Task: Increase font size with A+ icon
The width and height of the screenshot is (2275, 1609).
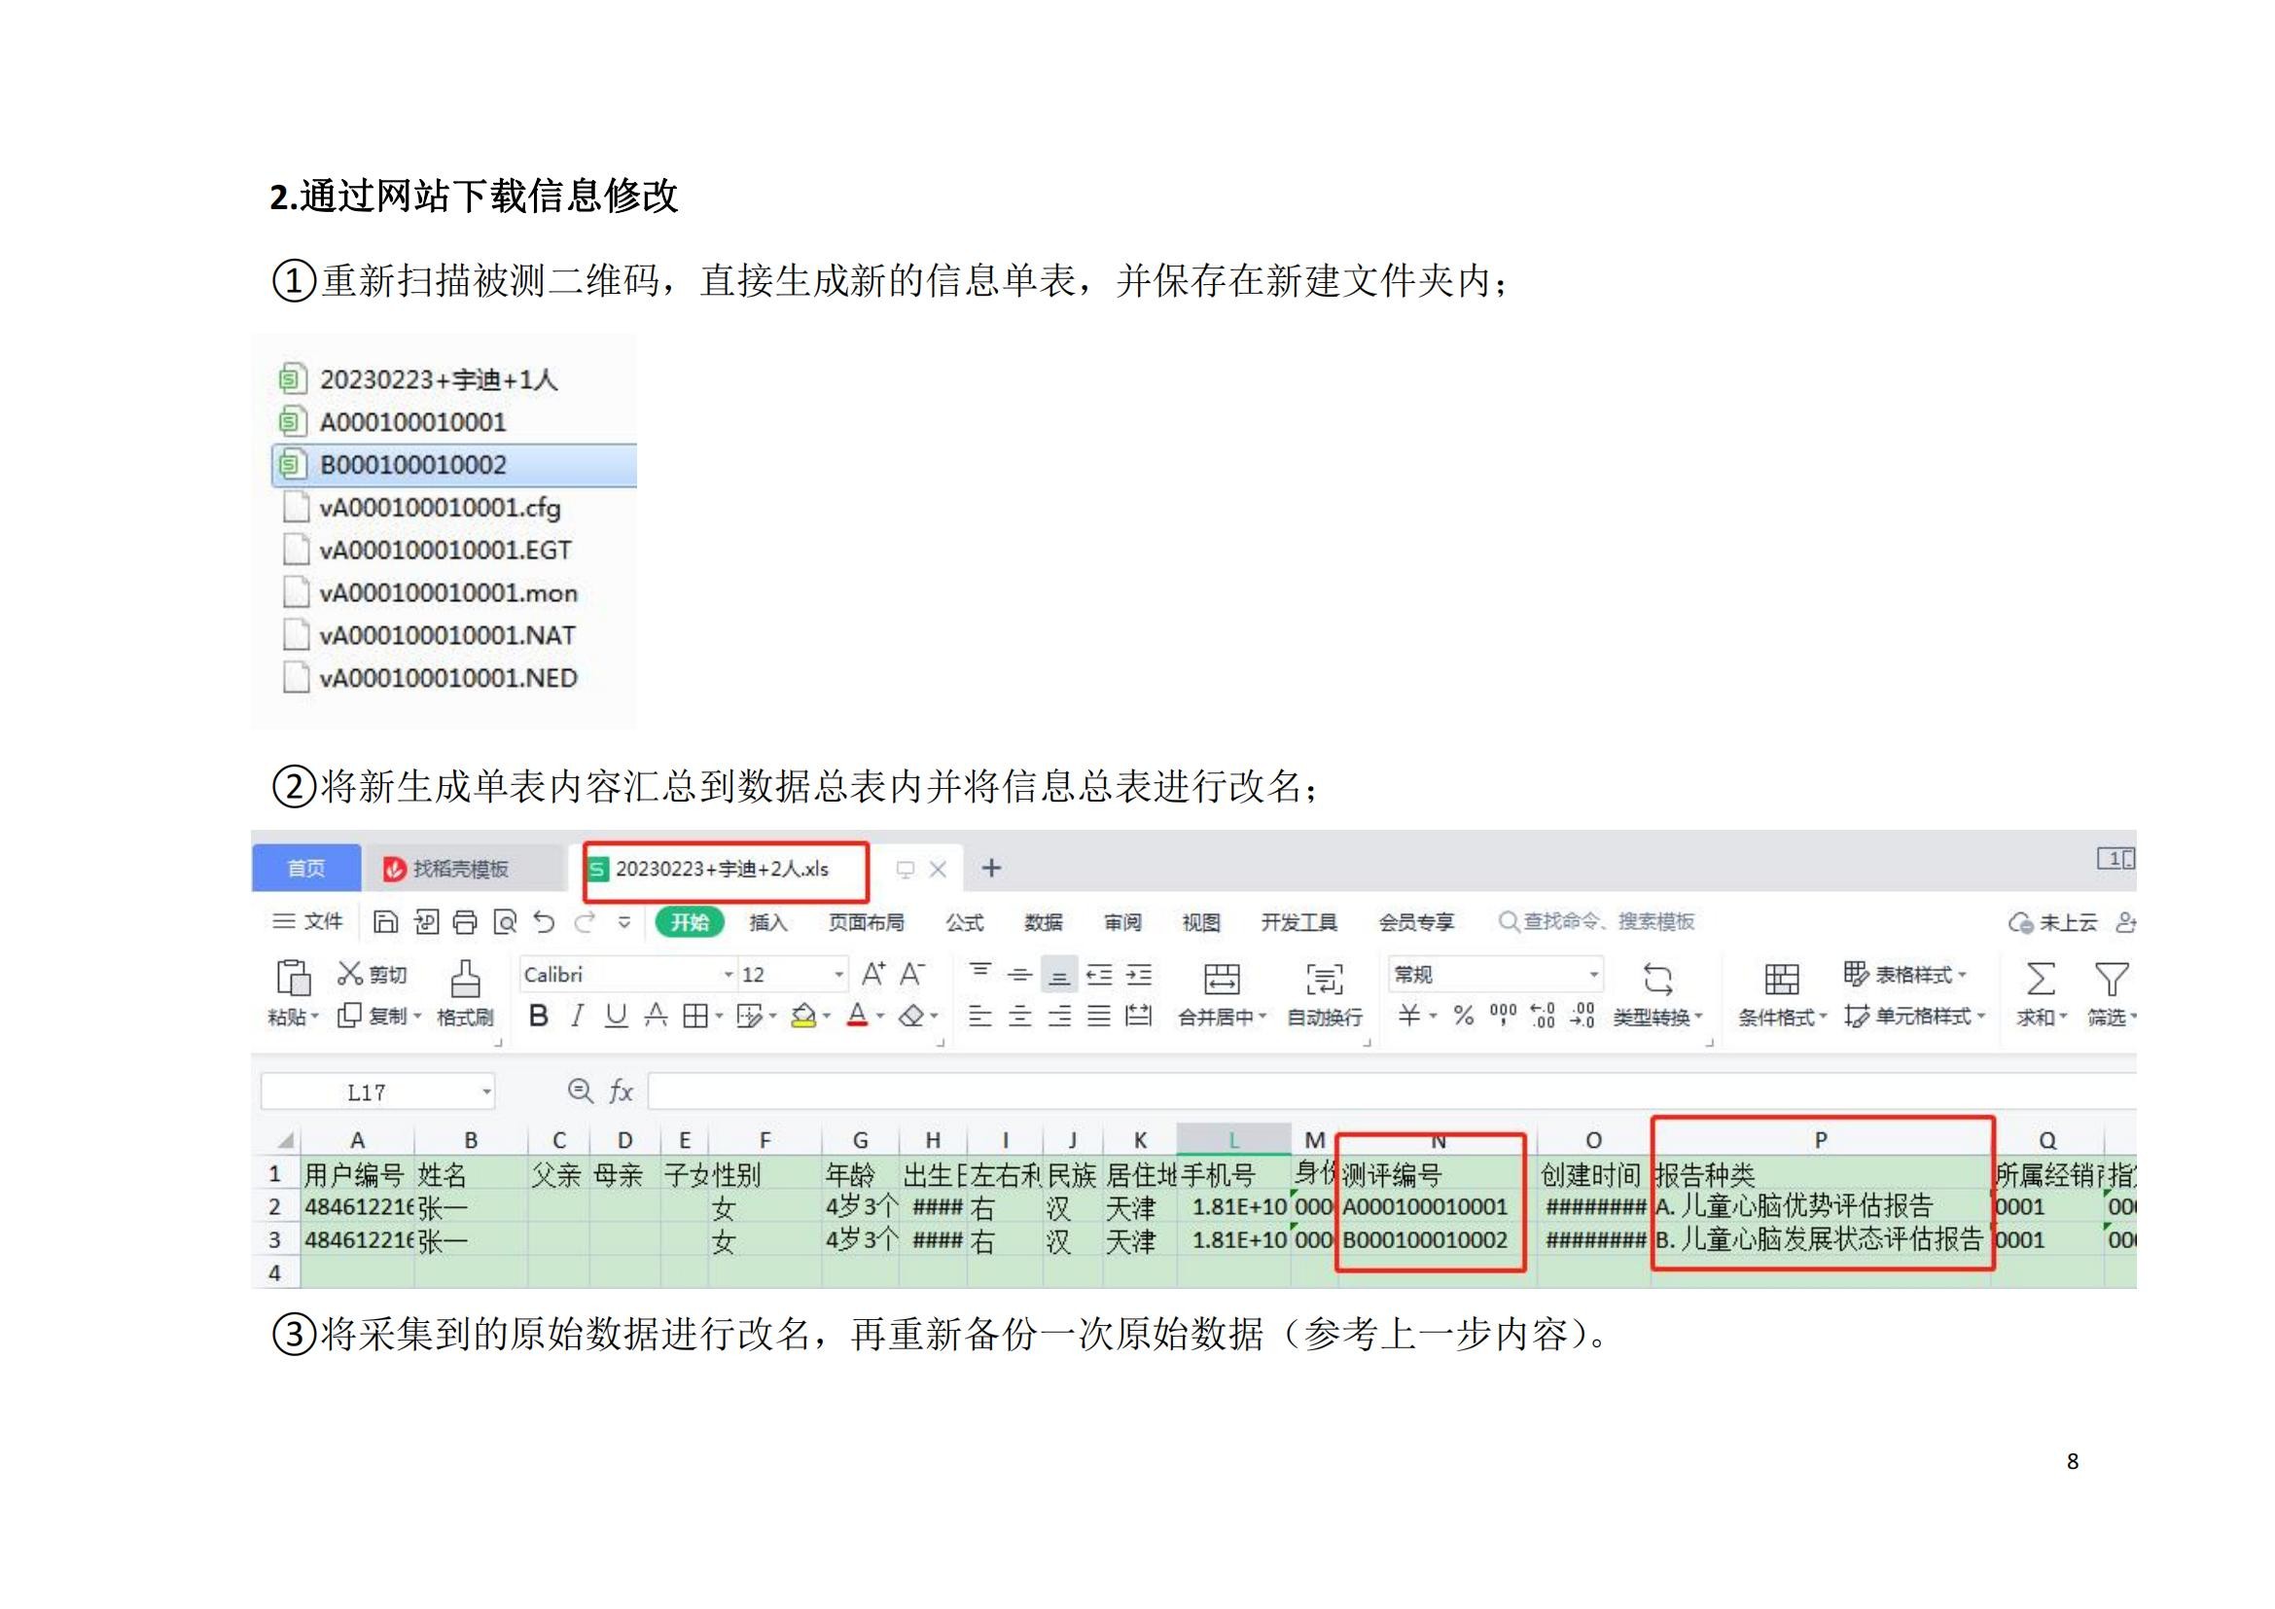Action: click(x=872, y=975)
